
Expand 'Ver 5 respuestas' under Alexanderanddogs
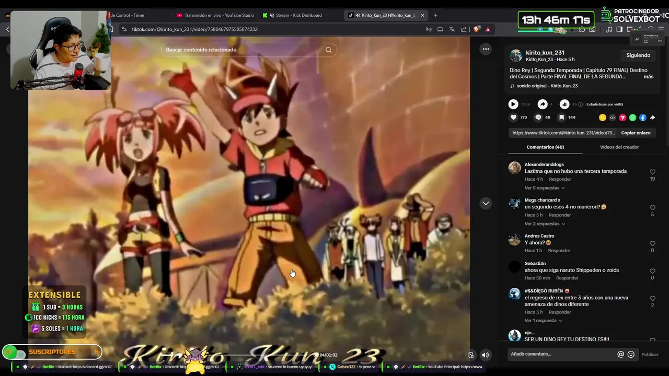point(545,188)
